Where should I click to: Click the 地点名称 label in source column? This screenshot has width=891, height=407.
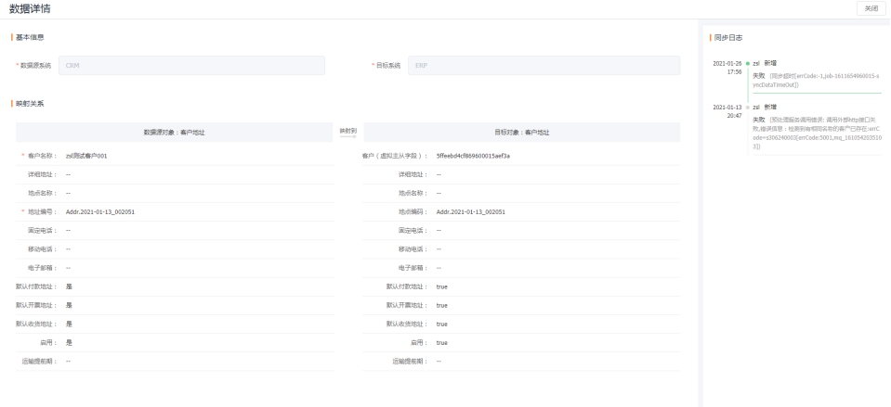coord(42,193)
